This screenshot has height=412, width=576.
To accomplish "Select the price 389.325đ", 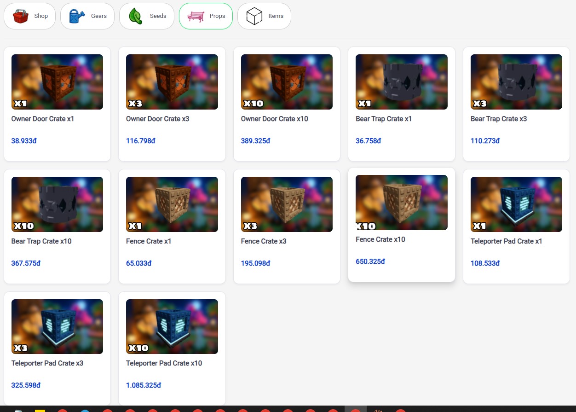I will [256, 141].
